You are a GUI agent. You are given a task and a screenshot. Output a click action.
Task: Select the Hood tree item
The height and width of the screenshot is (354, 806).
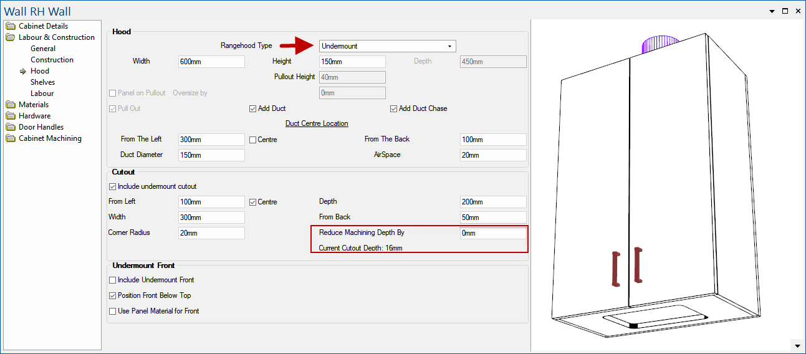pyautogui.click(x=40, y=71)
